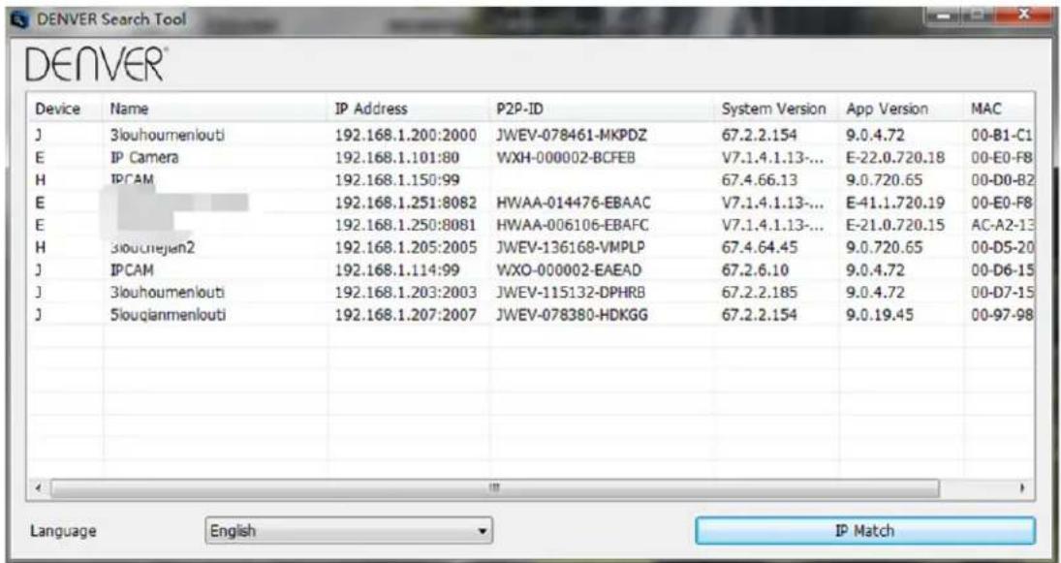Image resolution: width=1061 pixels, height=563 pixels.
Task: Click system version 67.4.64.45
Action: tap(760, 248)
